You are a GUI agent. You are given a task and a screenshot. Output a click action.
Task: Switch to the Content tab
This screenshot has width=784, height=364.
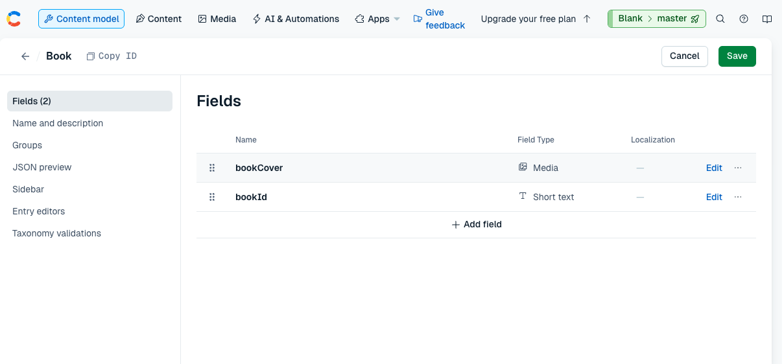tap(158, 19)
